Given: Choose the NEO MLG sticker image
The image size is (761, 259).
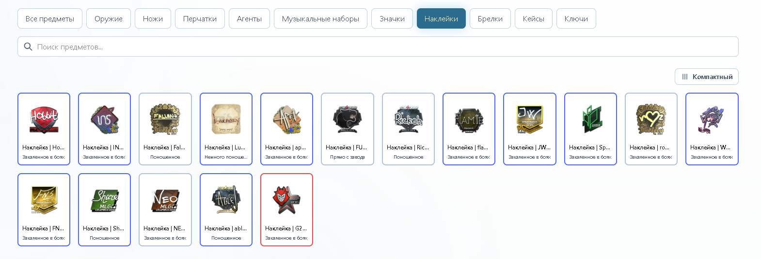Looking at the screenshot, I should [x=165, y=200].
